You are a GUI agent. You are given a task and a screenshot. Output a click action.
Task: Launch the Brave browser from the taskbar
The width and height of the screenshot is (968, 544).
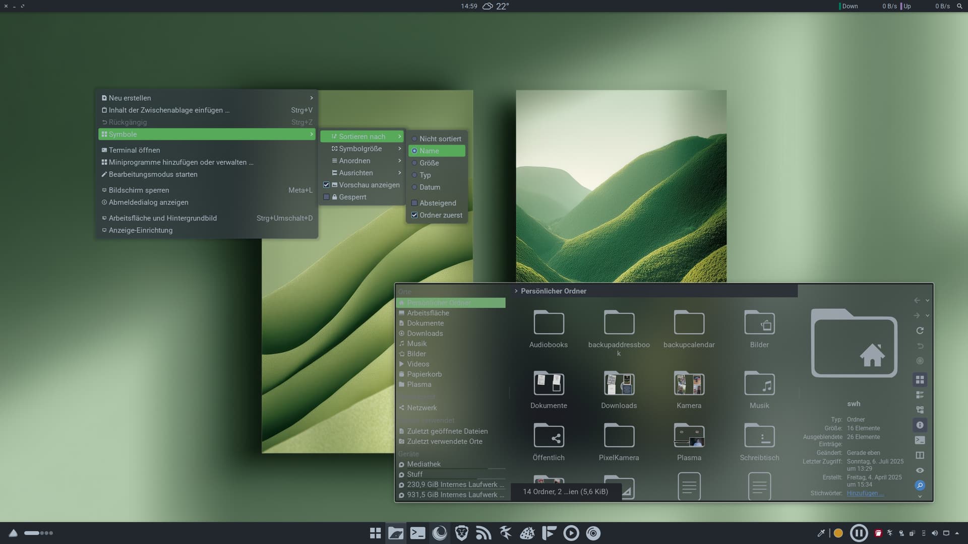click(x=461, y=533)
